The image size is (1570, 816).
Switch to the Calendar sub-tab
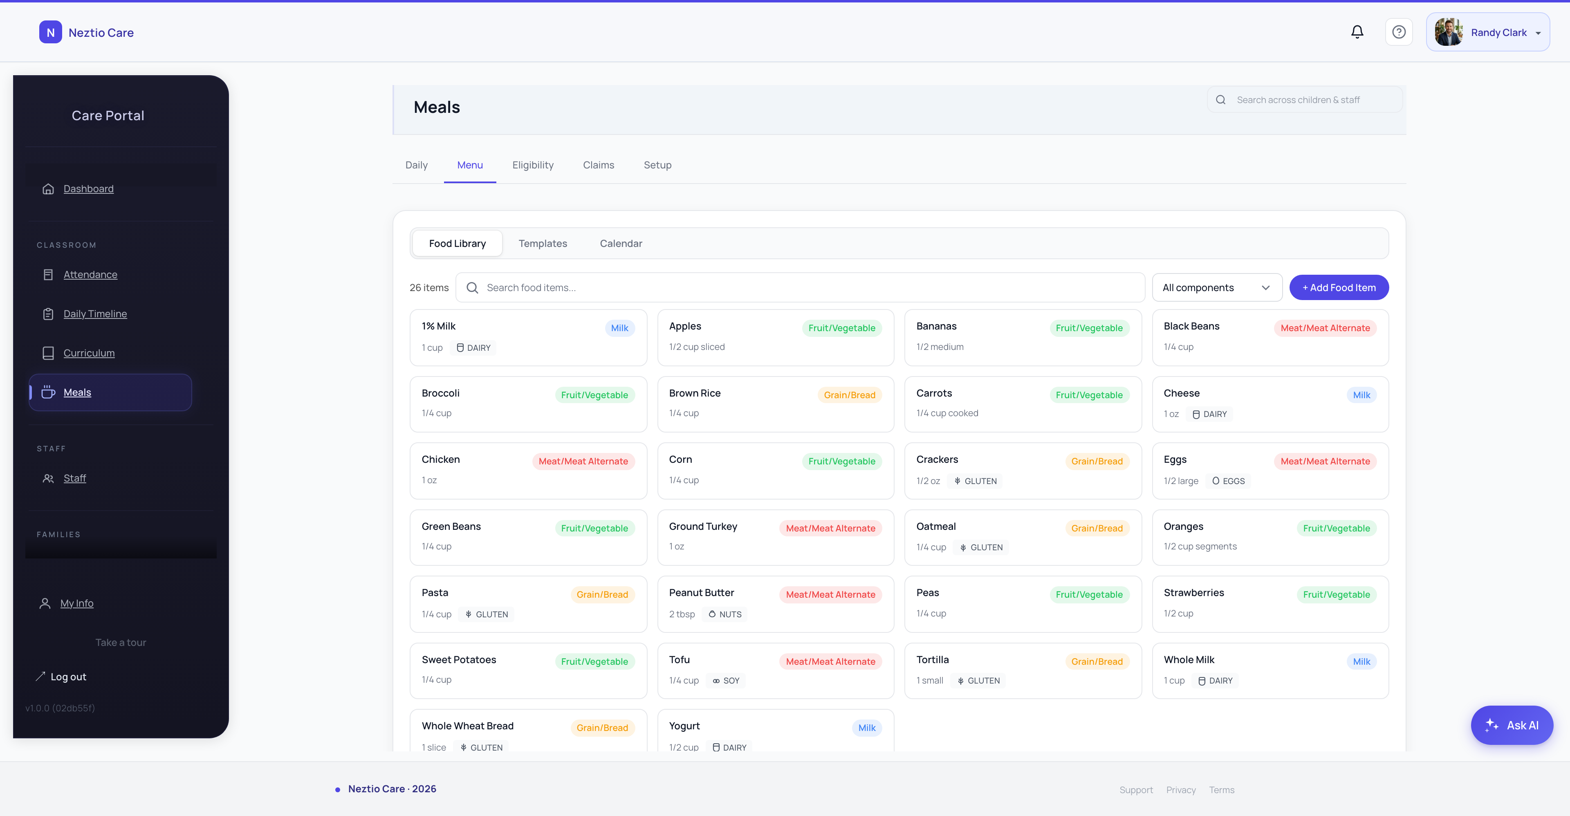point(621,244)
